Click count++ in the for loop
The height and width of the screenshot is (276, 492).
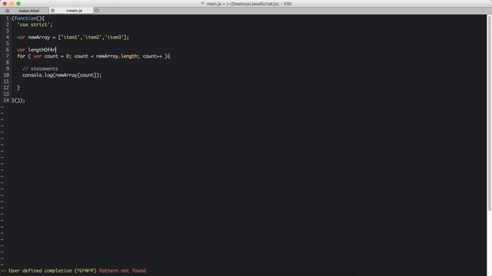coord(152,56)
